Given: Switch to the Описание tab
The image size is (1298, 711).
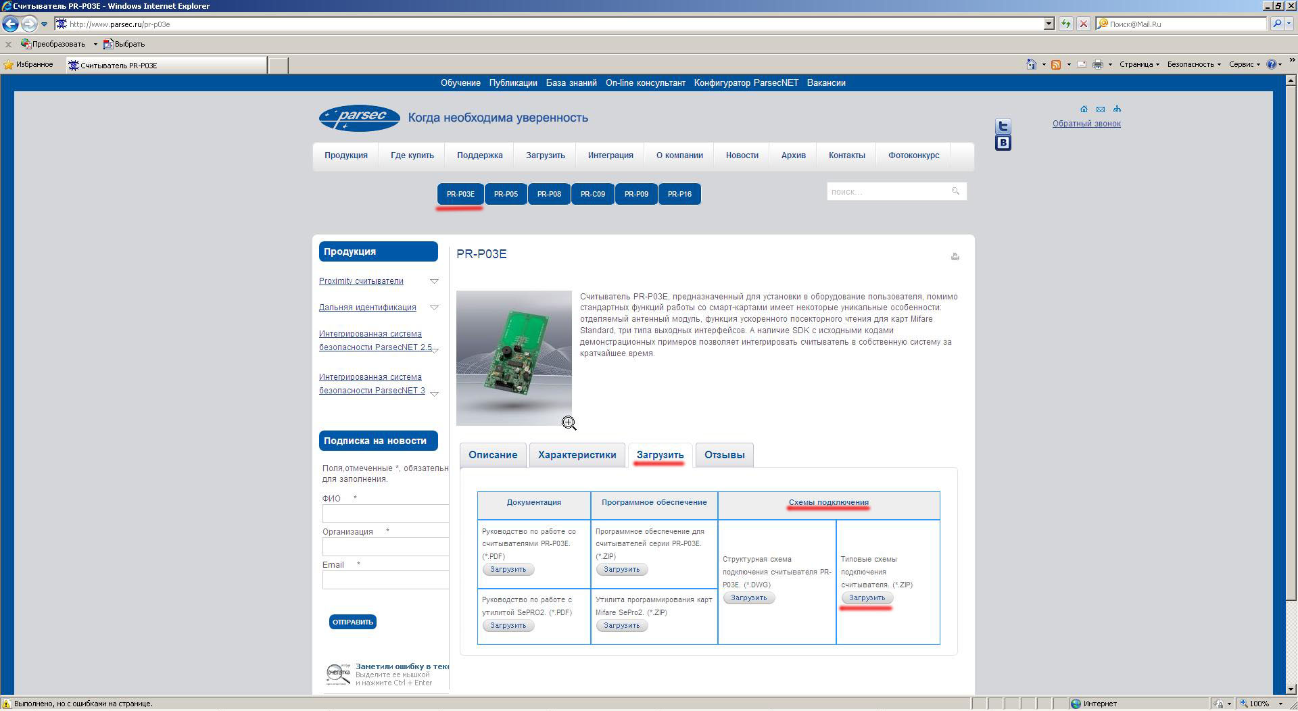Looking at the screenshot, I should tap(493, 455).
